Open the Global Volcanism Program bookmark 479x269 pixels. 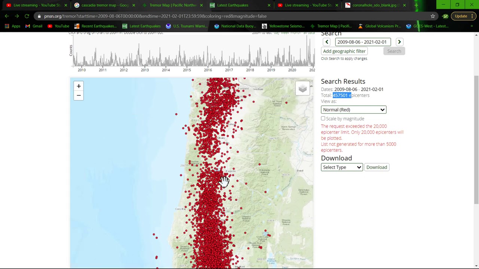(379, 26)
